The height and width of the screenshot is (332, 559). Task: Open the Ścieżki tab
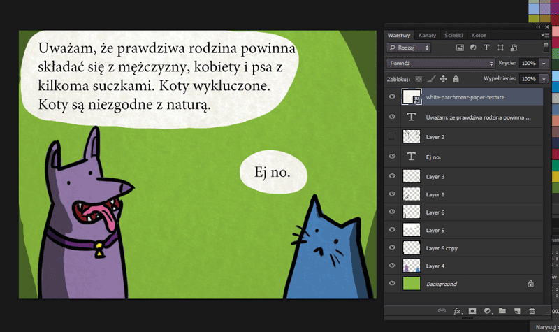coord(453,35)
